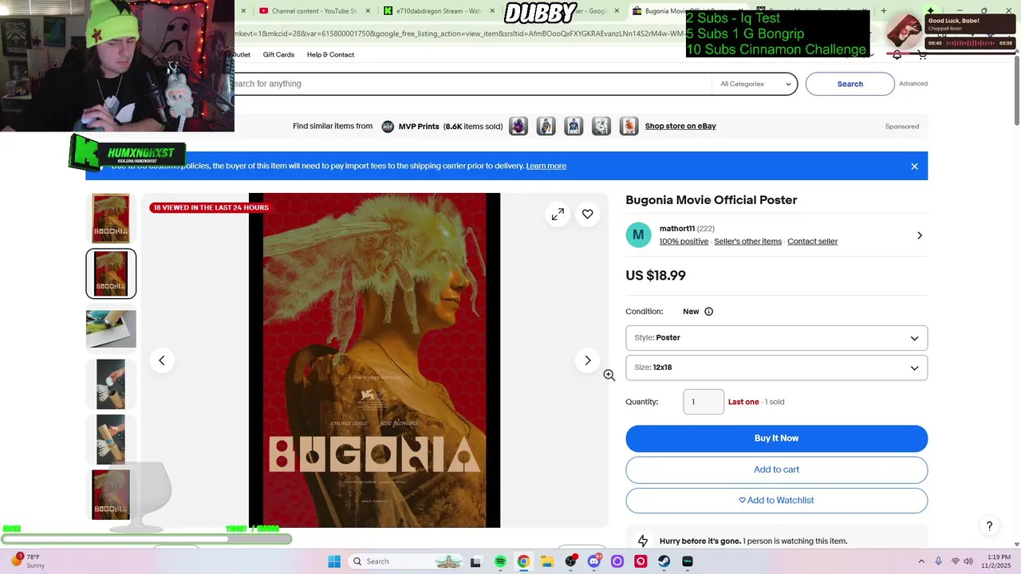Switch to e710dabdragon Stream tab

pos(439,11)
